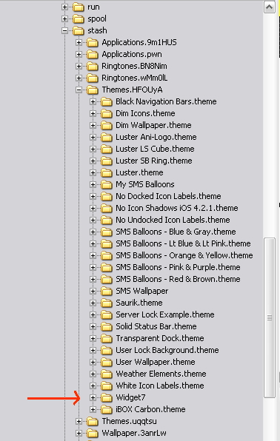Select SMS Balloons - Red & Brown.theme
This screenshot has width=280, height=441.
[x=178, y=279]
